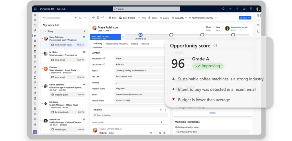Image resolution: width=292 pixels, height=141 pixels.
Task: Click the lightbulb assistant icon
Action: pyautogui.click(x=224, y=9)
